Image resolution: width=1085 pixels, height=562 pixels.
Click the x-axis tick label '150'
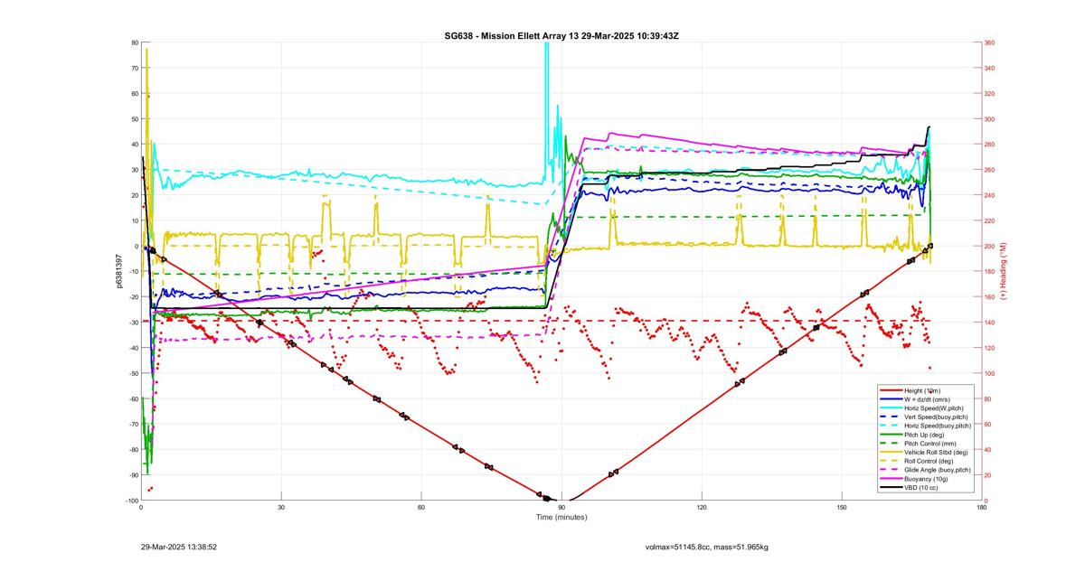[x=842, y=508]
